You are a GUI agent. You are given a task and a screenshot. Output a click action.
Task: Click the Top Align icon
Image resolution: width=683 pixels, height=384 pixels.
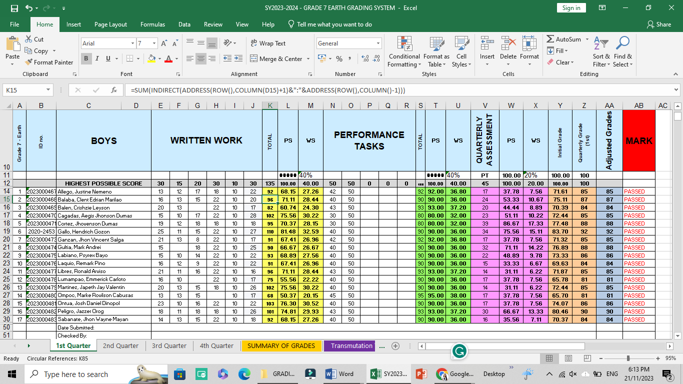click(190, 43)
